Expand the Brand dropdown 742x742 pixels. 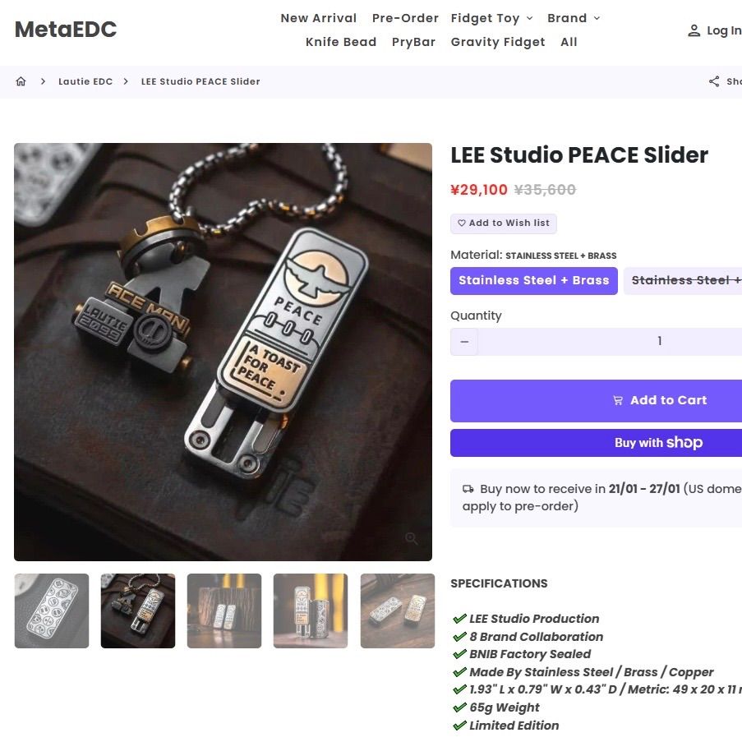(x=573, y=17)
